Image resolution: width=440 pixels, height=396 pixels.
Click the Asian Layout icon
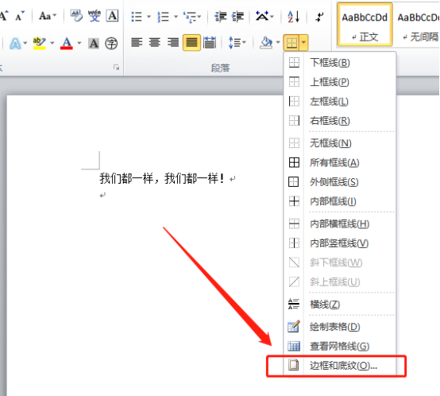click(262, 16)
